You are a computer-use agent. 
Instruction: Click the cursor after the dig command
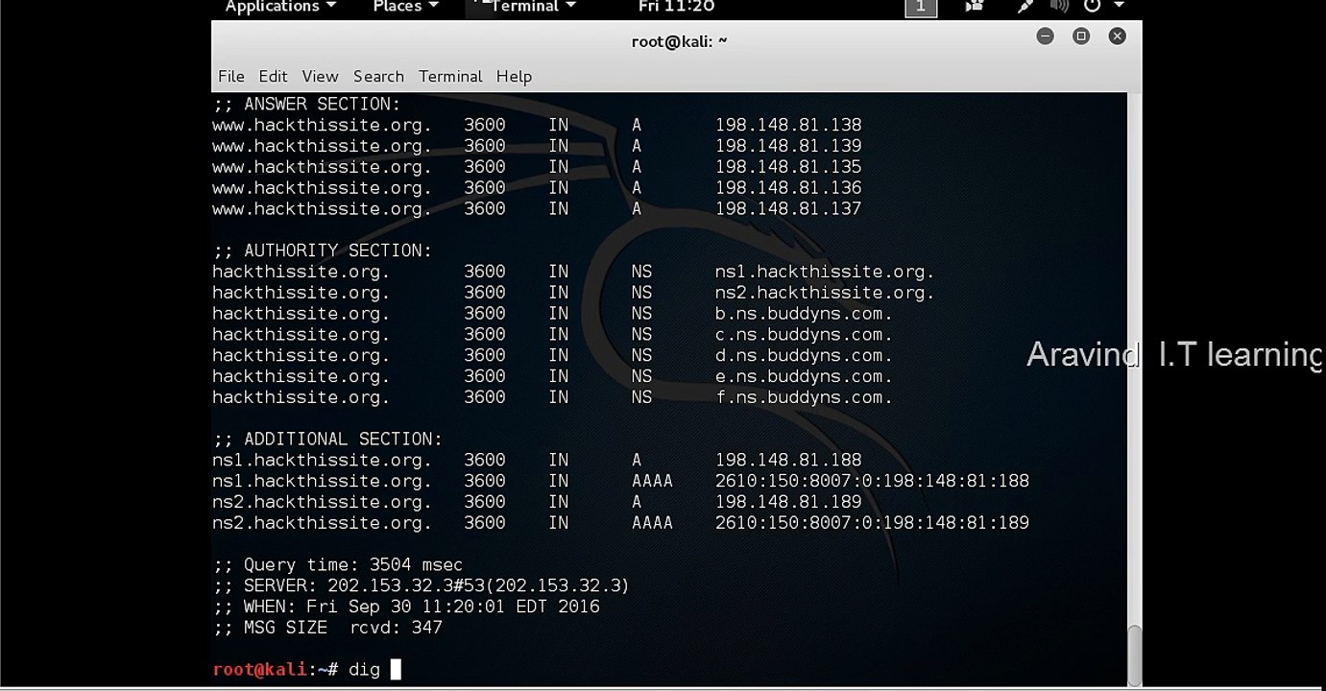pyautogui.click(x=396, y=669)
